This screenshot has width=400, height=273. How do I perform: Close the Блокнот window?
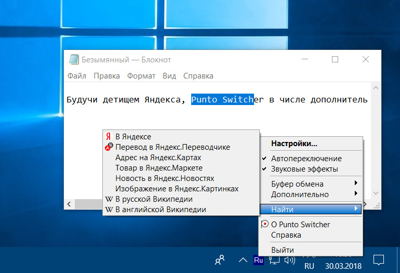[x=366, y=59]
